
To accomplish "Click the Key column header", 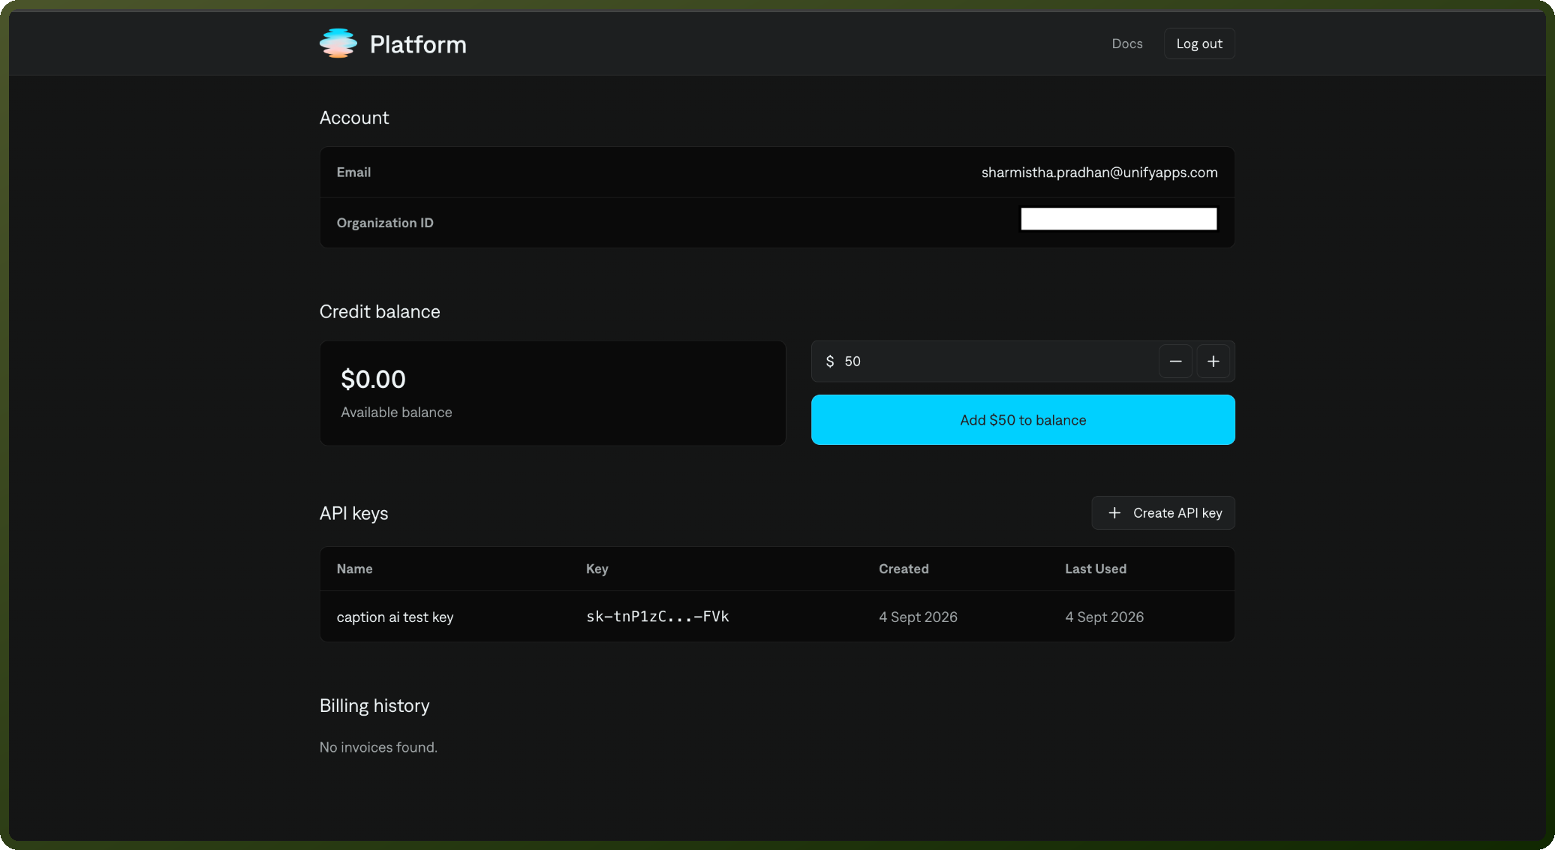I will pyautogui.click(x=597, y=569).
